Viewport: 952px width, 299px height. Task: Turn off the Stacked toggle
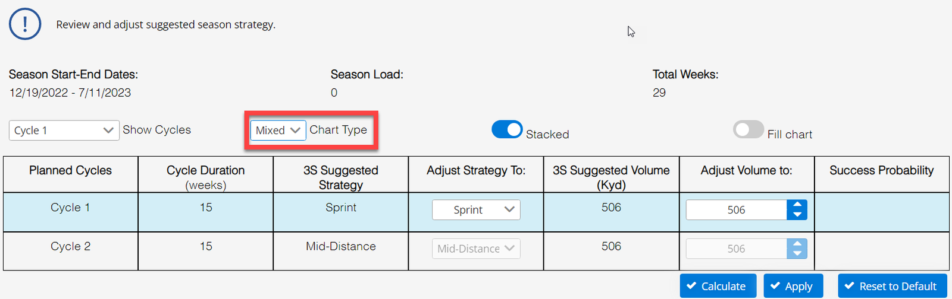(507, 129)
